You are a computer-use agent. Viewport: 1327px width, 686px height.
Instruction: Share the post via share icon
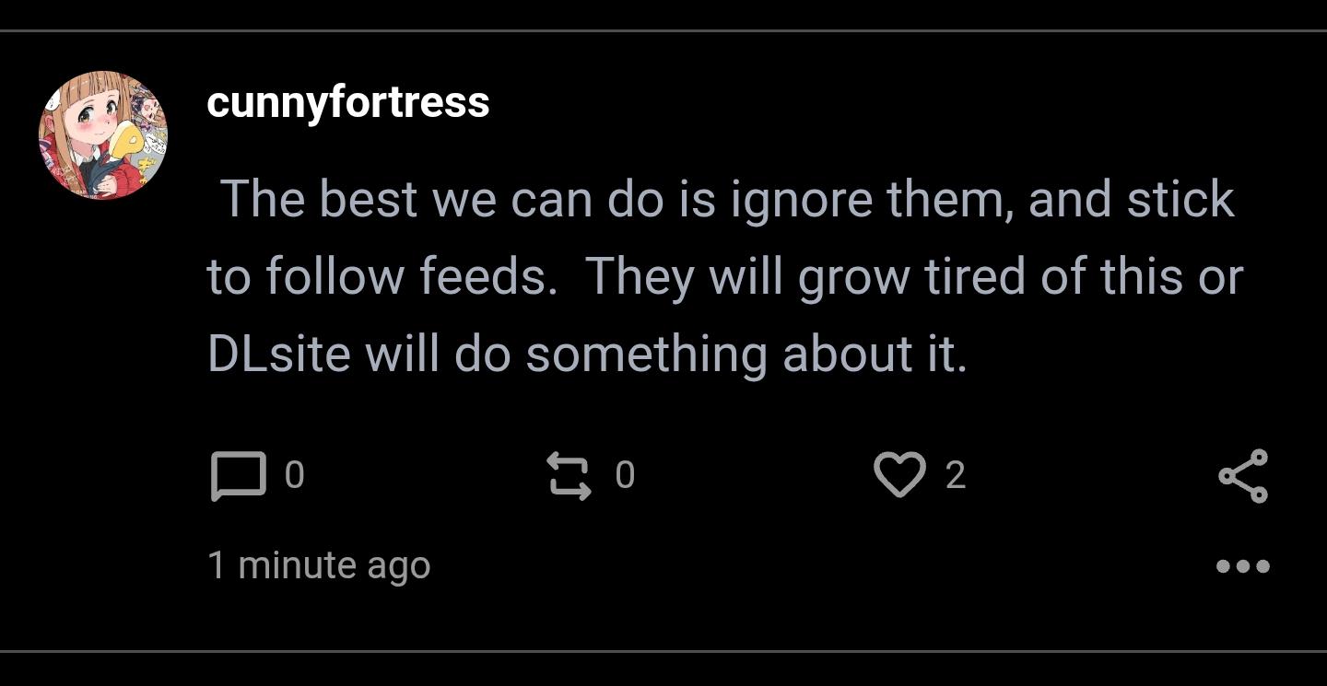pos(1243,476)
